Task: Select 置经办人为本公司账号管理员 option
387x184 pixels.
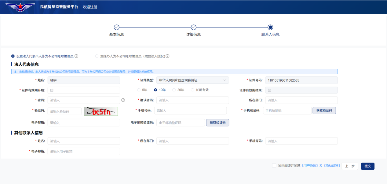Action: pos(97,56)
